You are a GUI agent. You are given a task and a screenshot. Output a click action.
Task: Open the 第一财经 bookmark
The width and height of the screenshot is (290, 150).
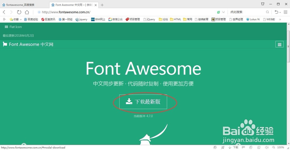click(66, 19)
